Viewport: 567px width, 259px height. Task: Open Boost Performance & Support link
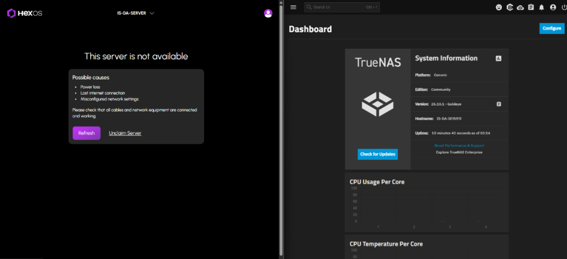coord(459,146)
